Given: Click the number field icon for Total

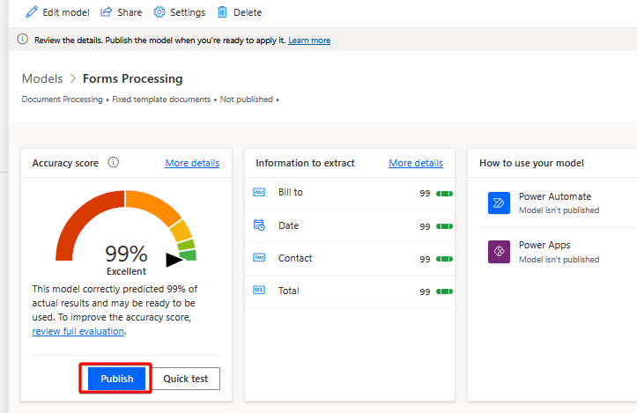Looking at the screenshot, I should coord(259,290).
